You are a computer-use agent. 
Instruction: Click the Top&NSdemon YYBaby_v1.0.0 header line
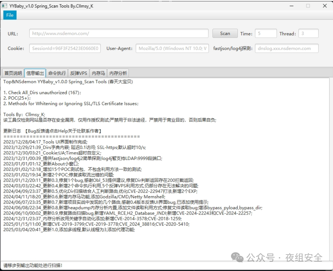pyautogui.click(x=68, y=82)
